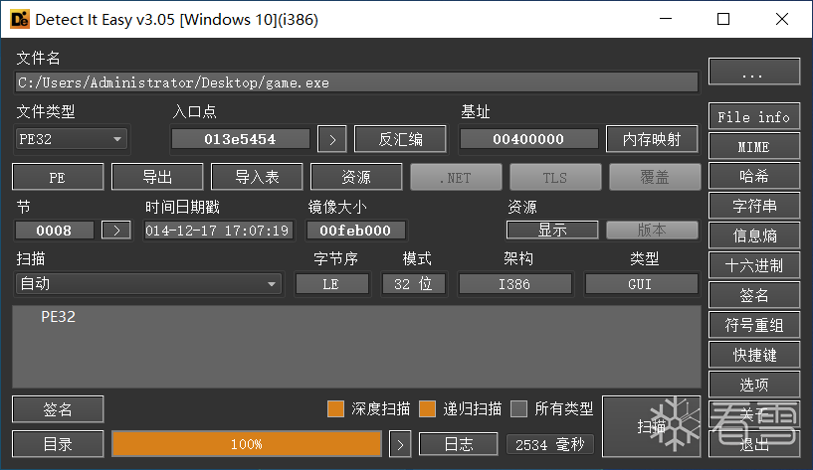This screenshot has width=813, height=470.
Task: Click the 退出 exit button
Action: tap(754, 444)
